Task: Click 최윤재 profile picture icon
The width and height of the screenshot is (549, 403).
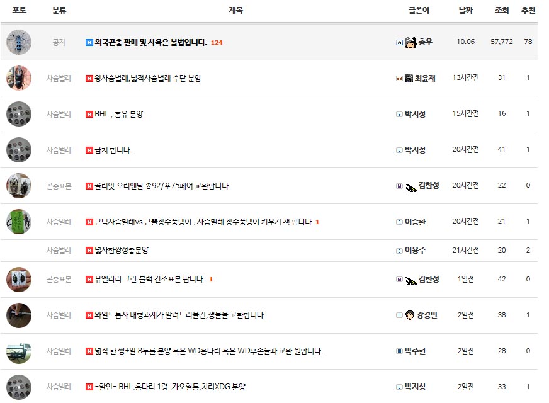Action: click(x=409, y=78)
